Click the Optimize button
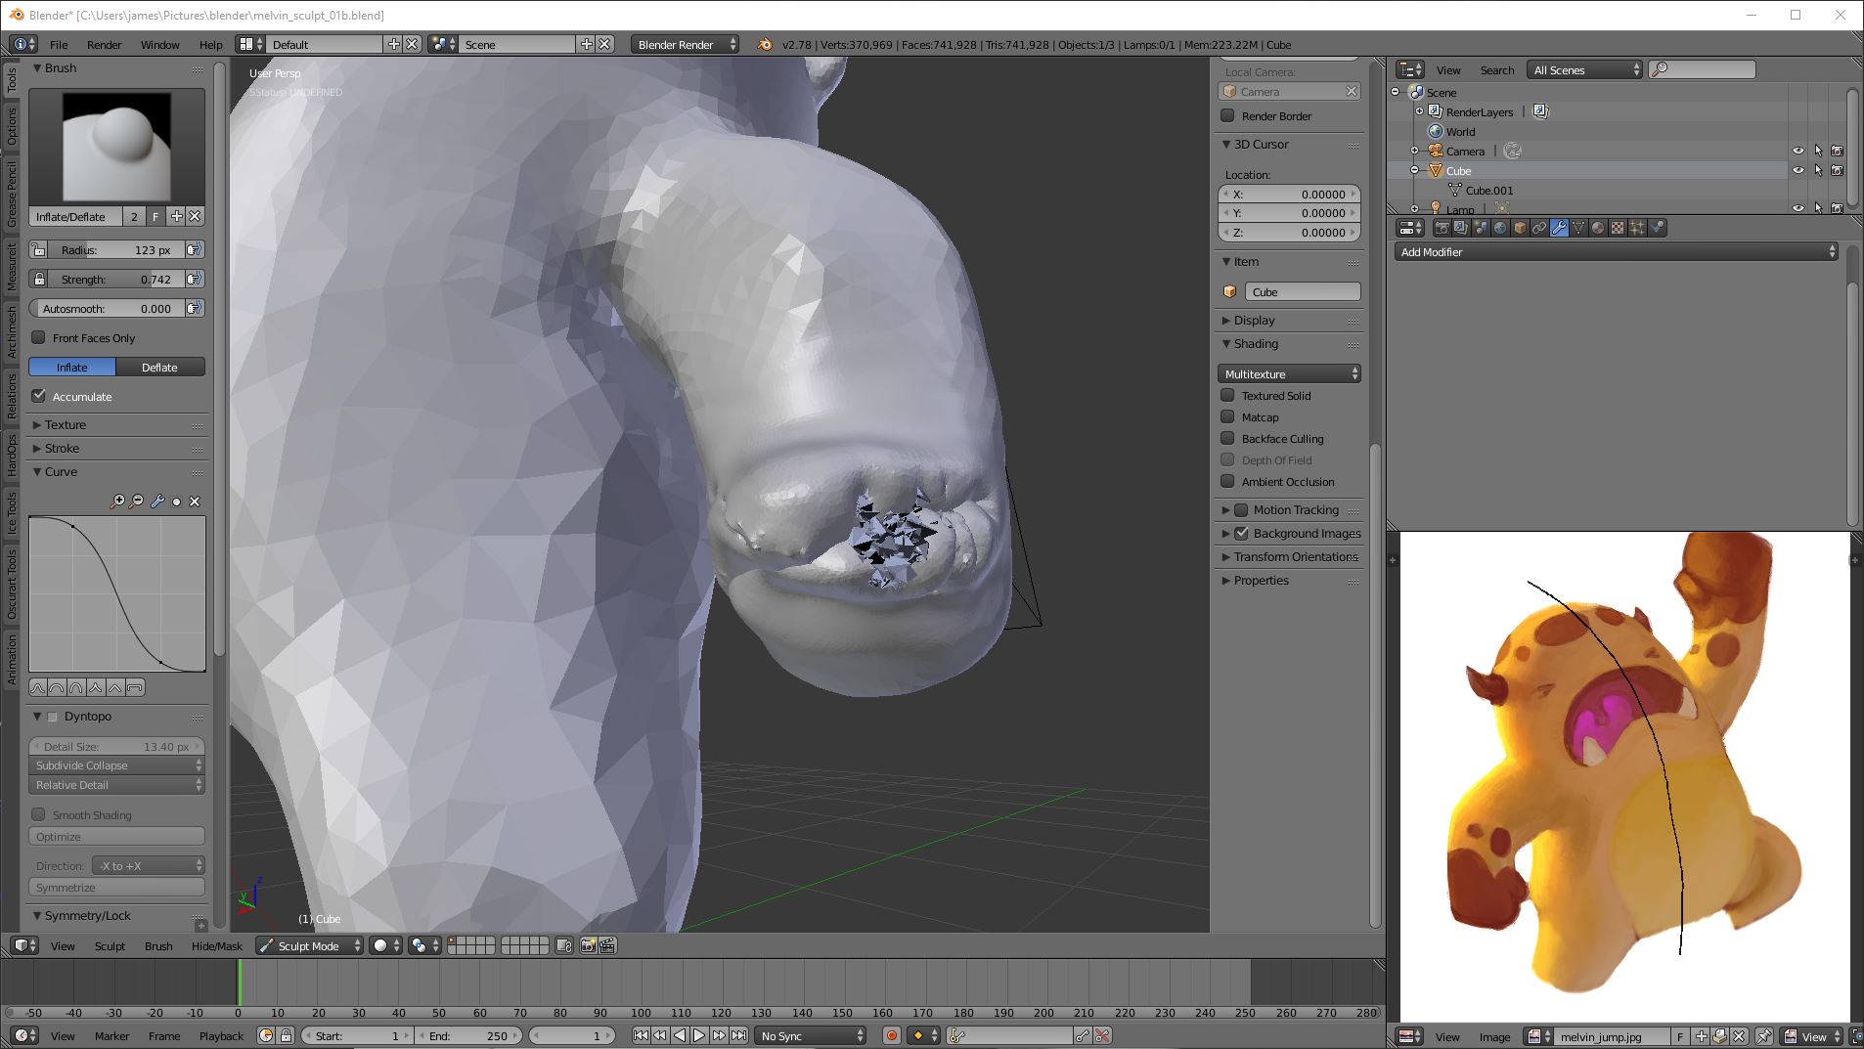1864x1049 pixels. pos(116,836)
